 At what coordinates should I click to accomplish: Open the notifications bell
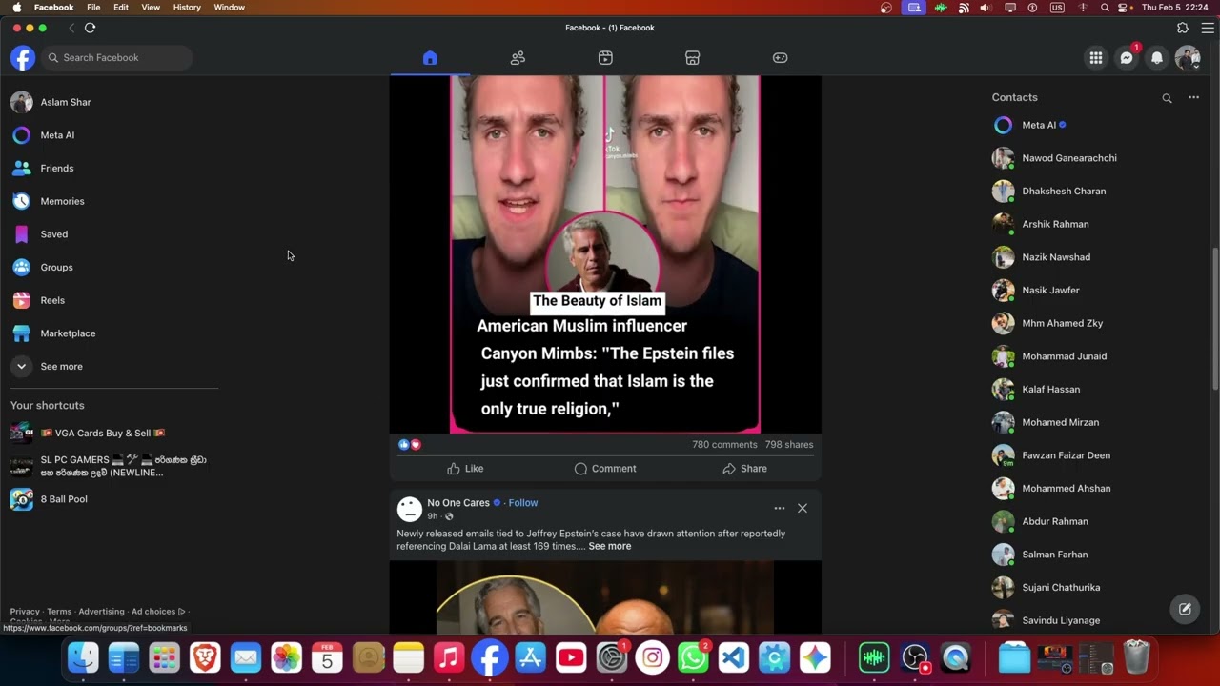point(1157,58)
